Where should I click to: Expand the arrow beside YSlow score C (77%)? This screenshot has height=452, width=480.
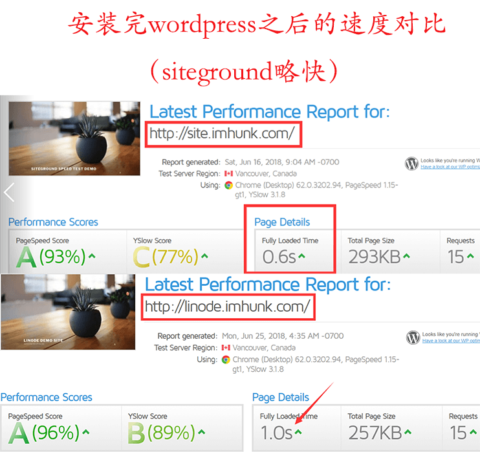pyautogui.click(x=205, y=256)
